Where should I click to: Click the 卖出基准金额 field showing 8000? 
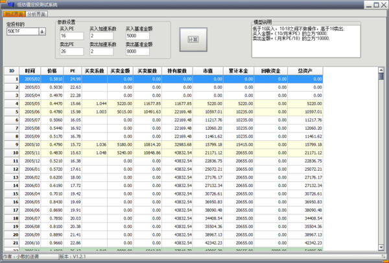pos(137,51)
